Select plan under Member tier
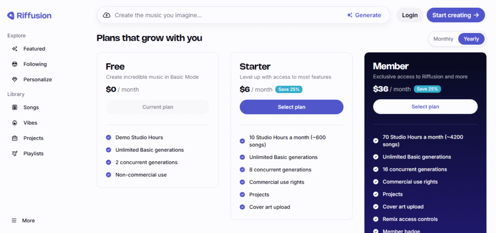The height and width of the screenshot is (233, 496). tap(425, 107)
